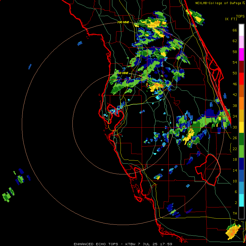This screenshot has height=246, width=246.
Task: Click the 6 scale label
Action: click(236, 192)
